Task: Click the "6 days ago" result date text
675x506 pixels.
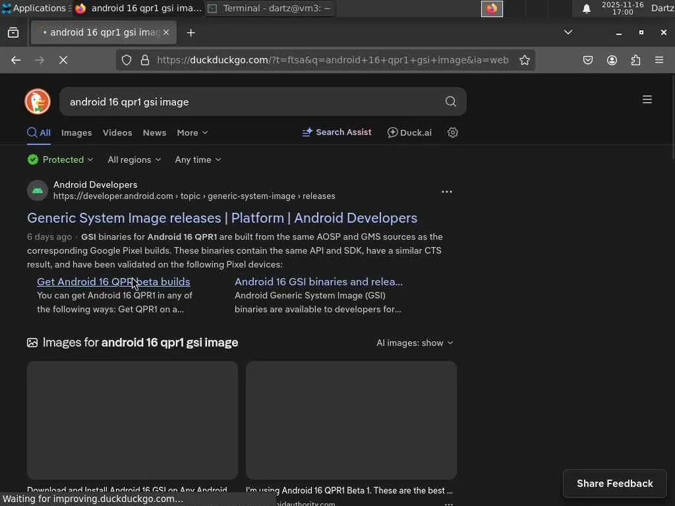Action: (49, 237)
